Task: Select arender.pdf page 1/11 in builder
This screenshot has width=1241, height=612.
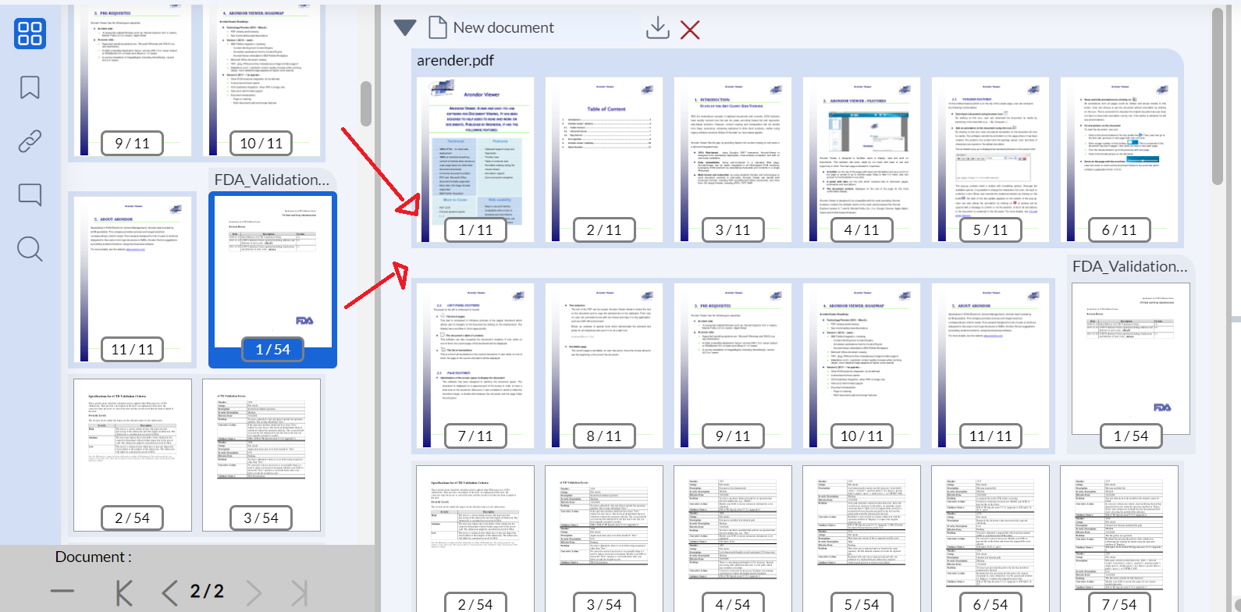Action: tap(475, 159)
